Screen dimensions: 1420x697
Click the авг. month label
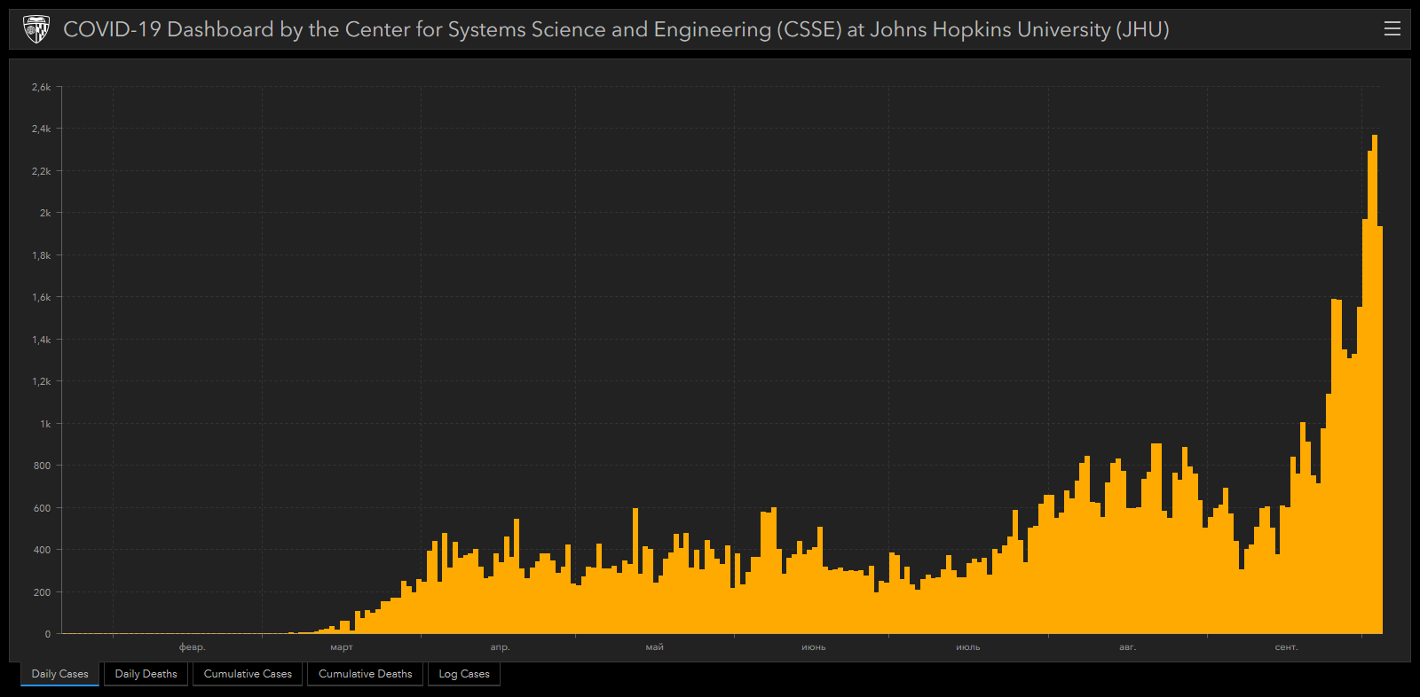click(x=1127, y=647)
